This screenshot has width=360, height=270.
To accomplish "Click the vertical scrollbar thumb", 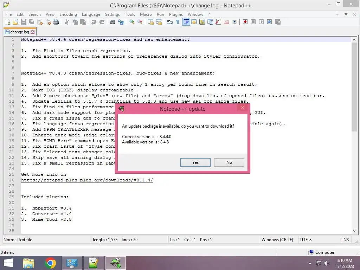I will 354,87.
